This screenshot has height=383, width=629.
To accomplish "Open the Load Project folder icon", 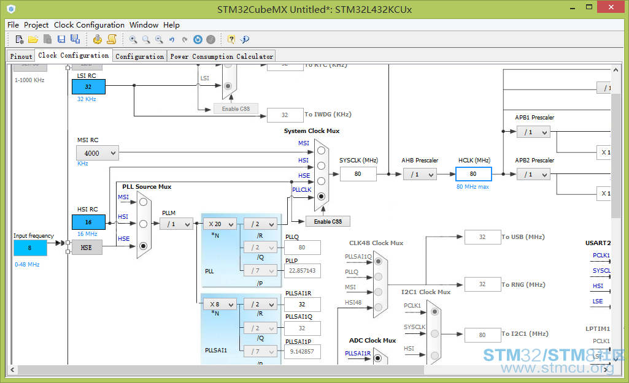I will click(x=33, y=39).
